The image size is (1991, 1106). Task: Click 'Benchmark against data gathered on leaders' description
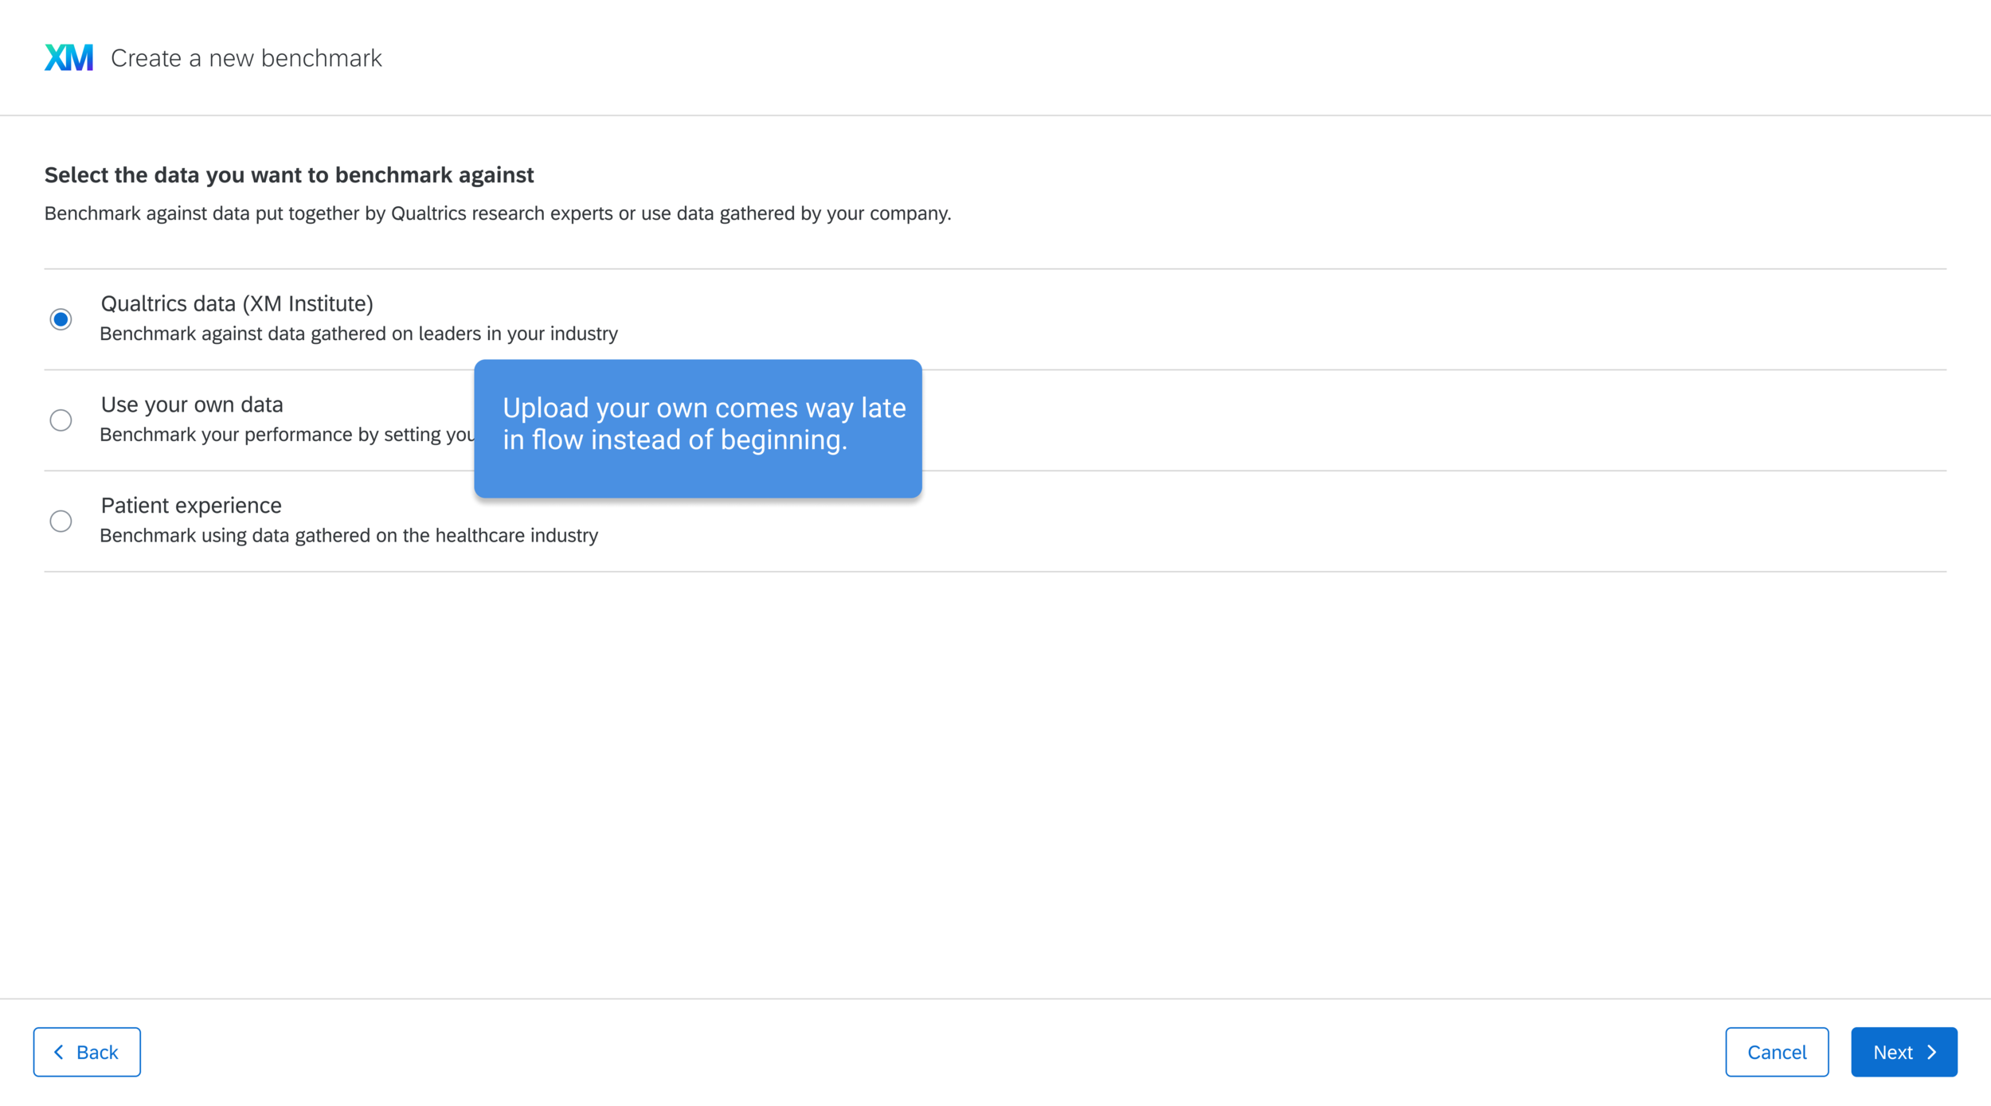click(x=358, y=334)
